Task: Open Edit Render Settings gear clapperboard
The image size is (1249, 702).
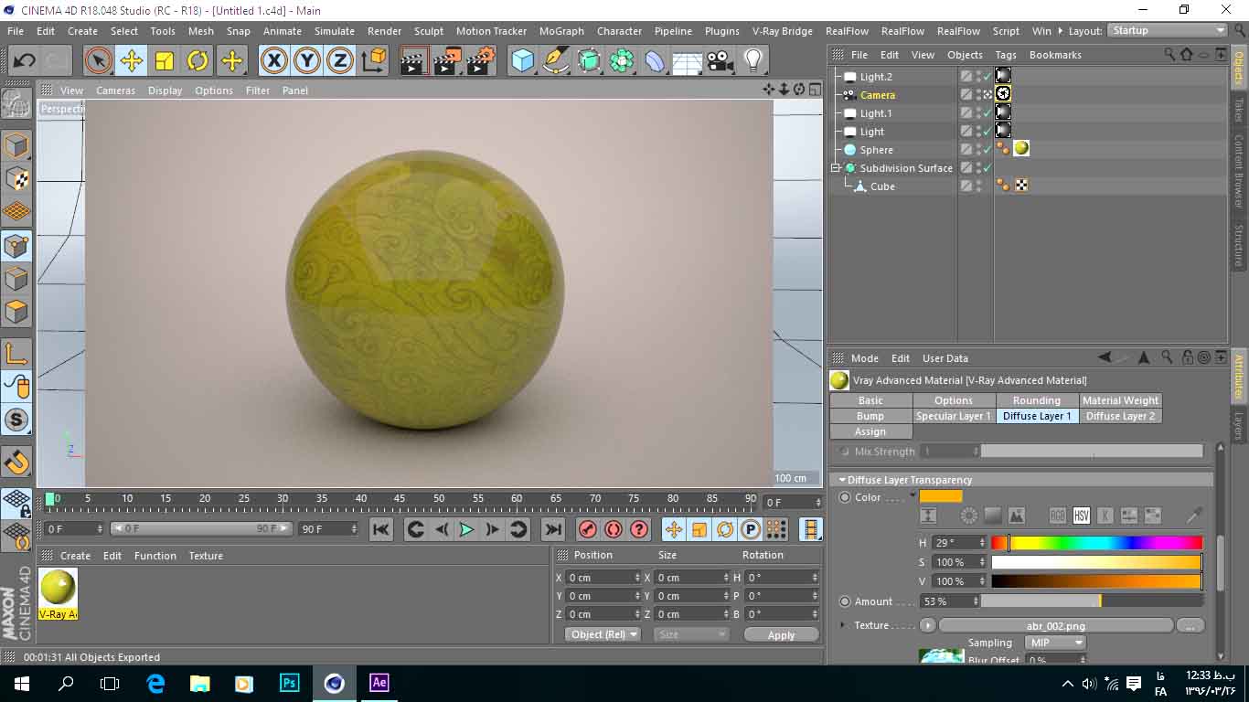Action: pyautogui.click(x=481, y=61)
